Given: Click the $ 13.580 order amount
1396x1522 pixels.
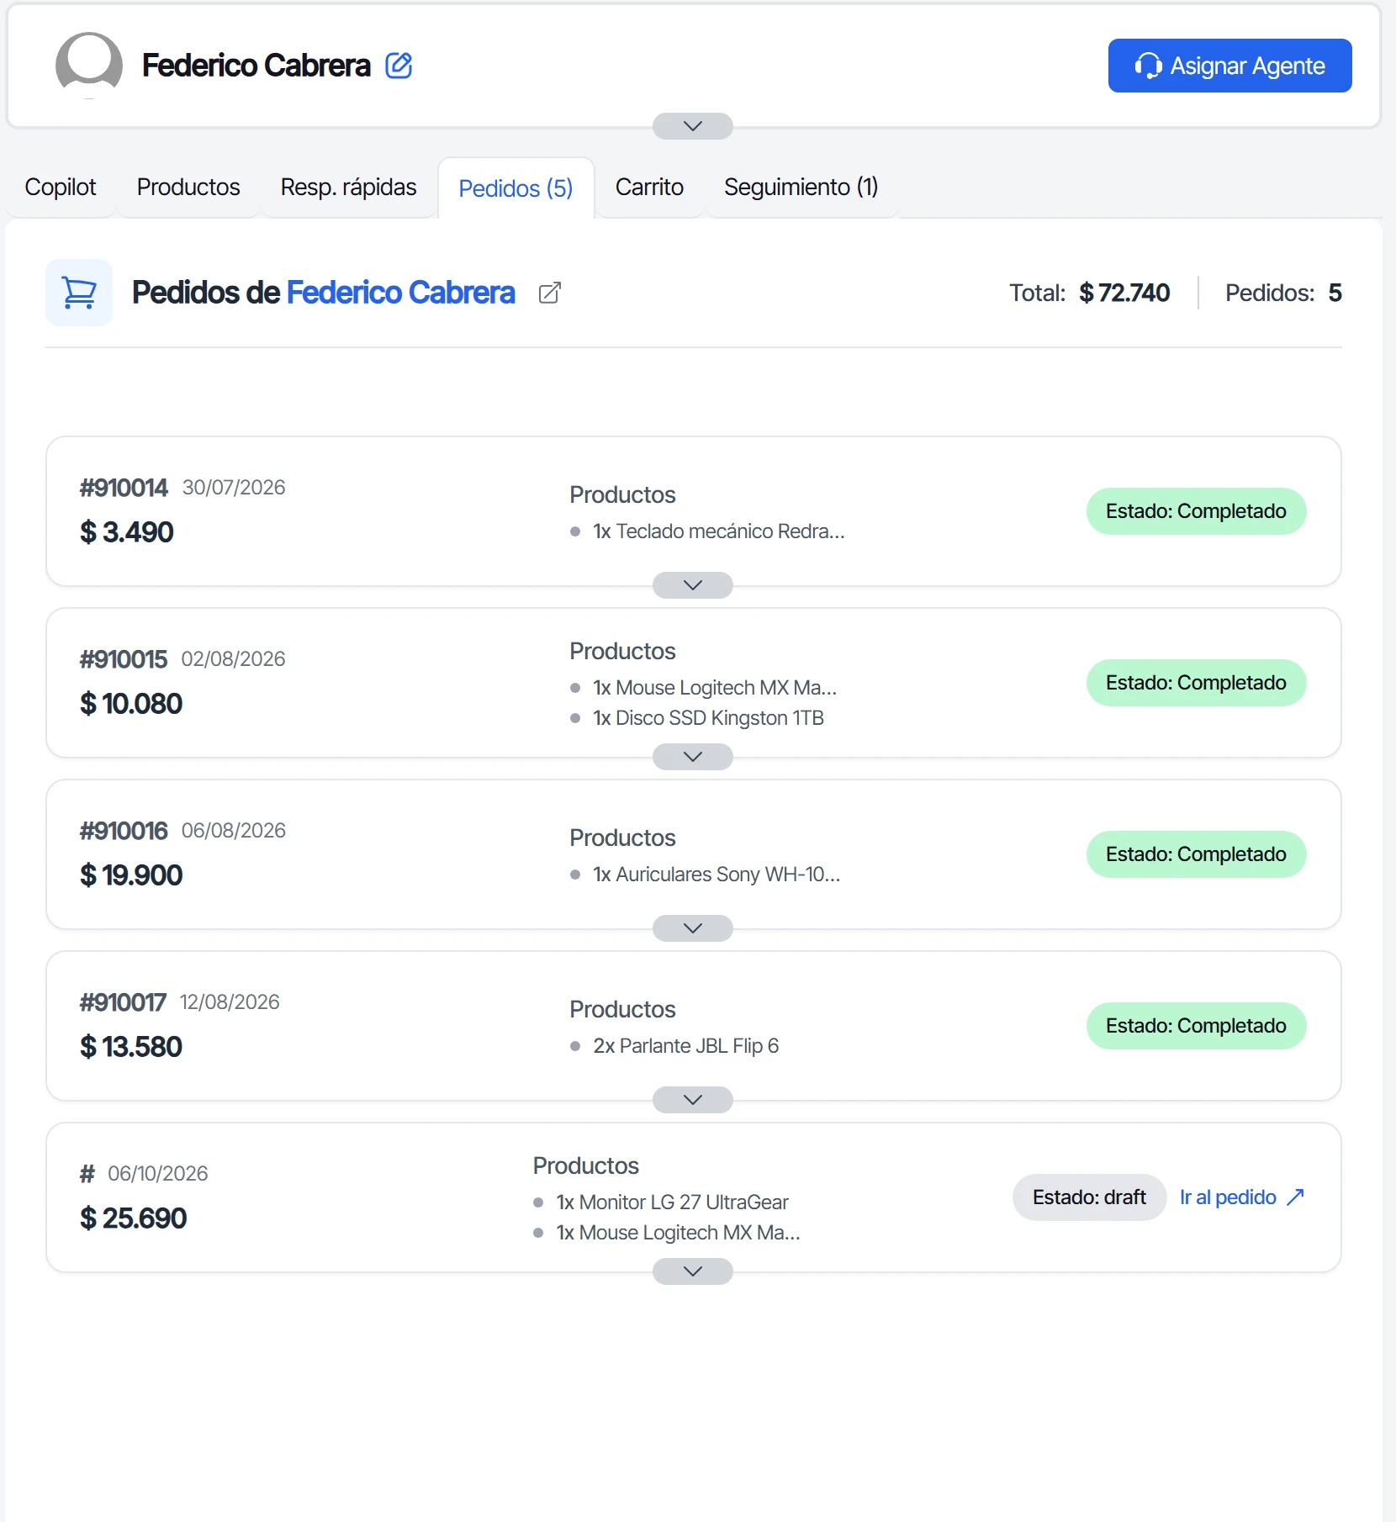Looking at the screenshot, I should (131, 1047).
